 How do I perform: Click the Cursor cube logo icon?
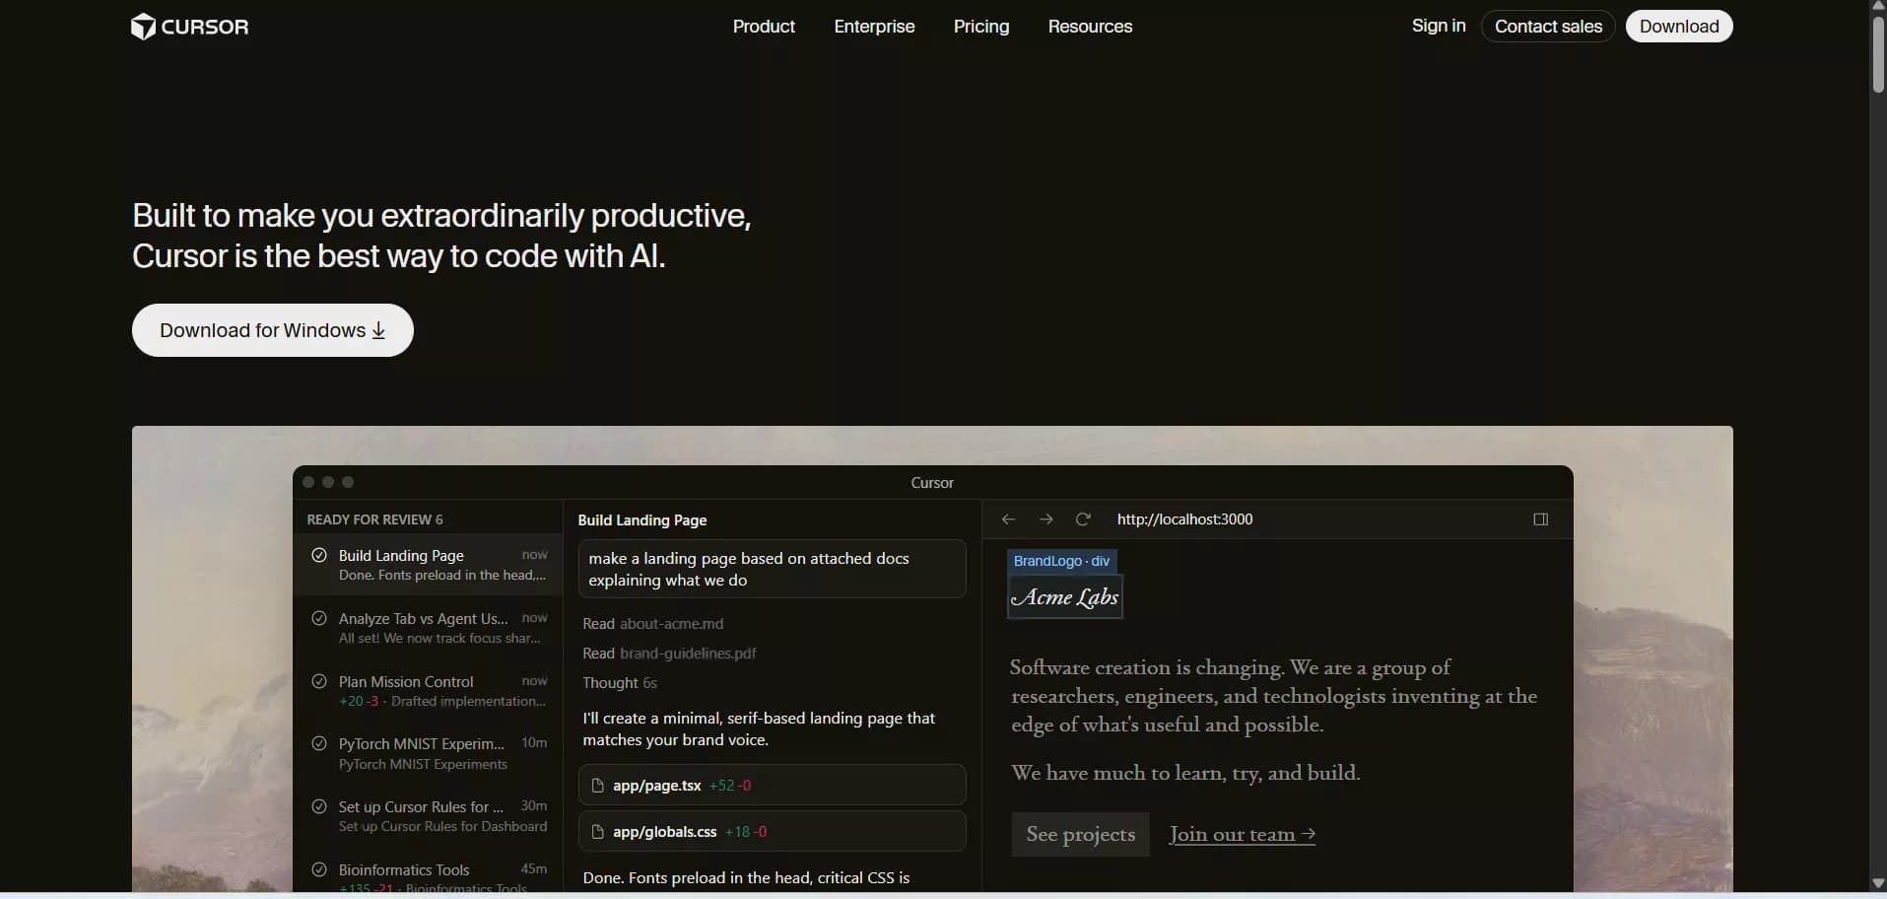click(143, 27)
